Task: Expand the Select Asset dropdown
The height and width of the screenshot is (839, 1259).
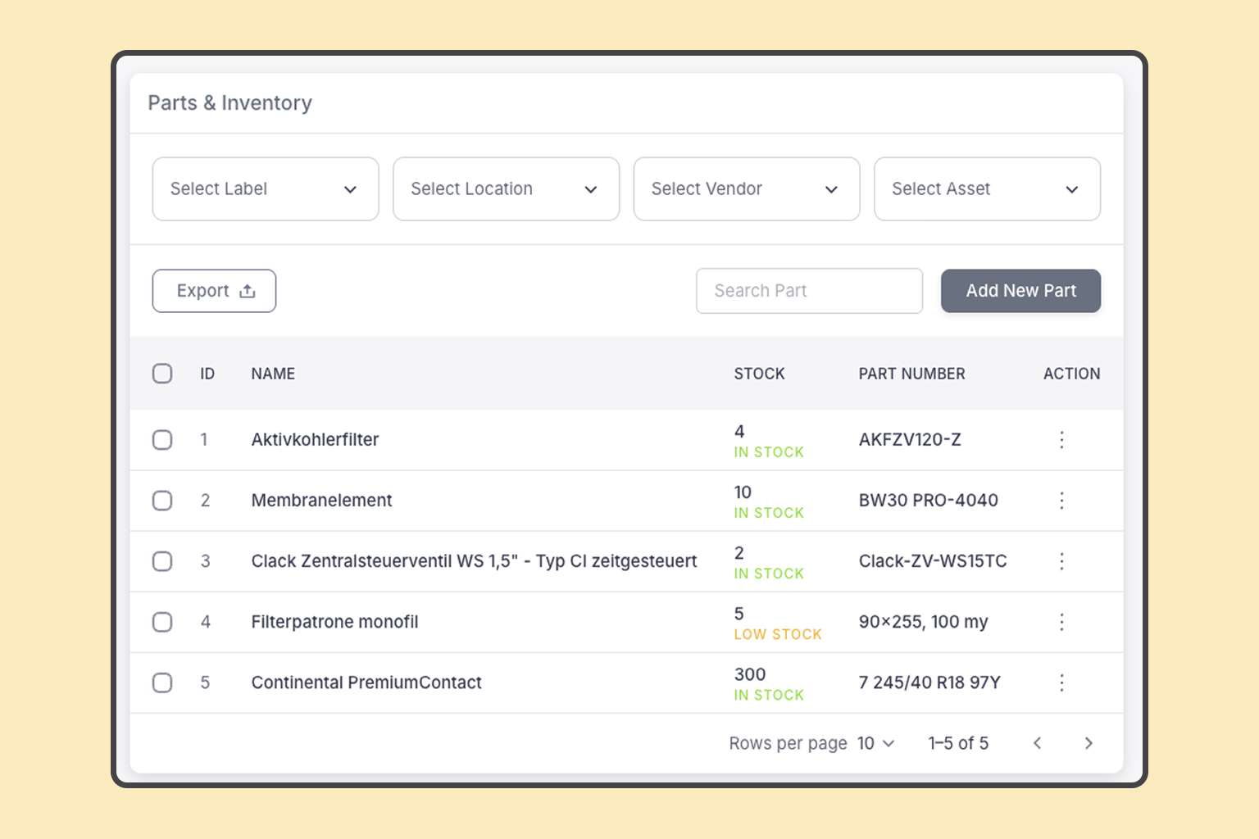Action: pyautogui.click(x=987, y=189)
